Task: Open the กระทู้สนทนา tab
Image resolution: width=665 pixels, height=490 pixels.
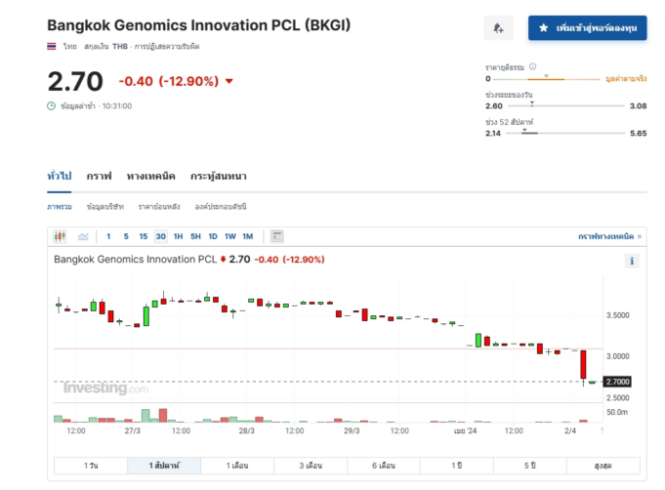Action: pyautogui.click(x=219, y=176)
